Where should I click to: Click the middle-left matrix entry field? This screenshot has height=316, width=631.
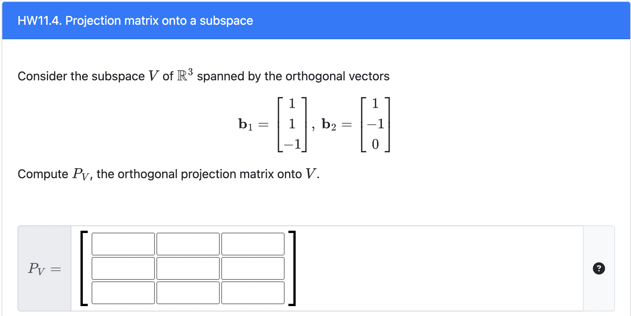click(123, 268)
